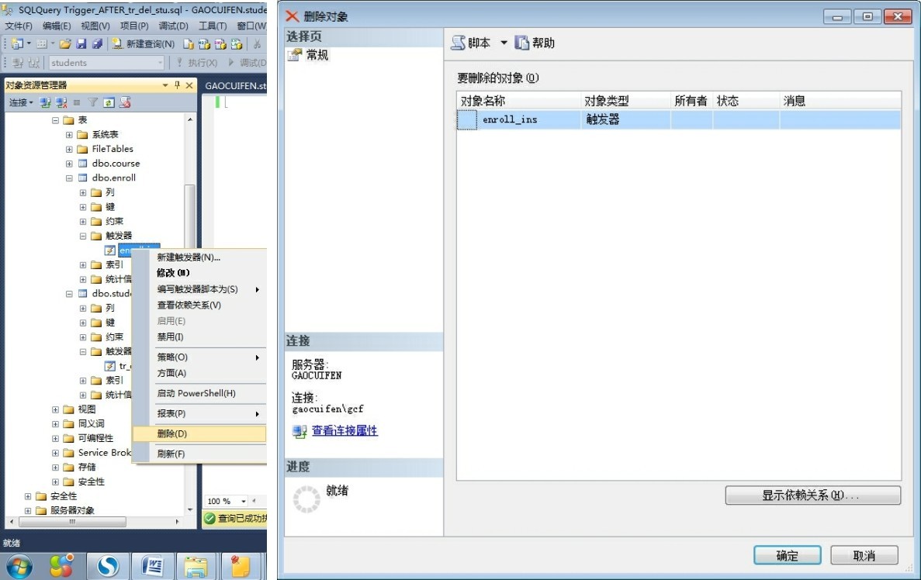921x580 pixels.
Task: Open the 连接 dropdown in Object Explorer
Action: [x=21, y=102]
